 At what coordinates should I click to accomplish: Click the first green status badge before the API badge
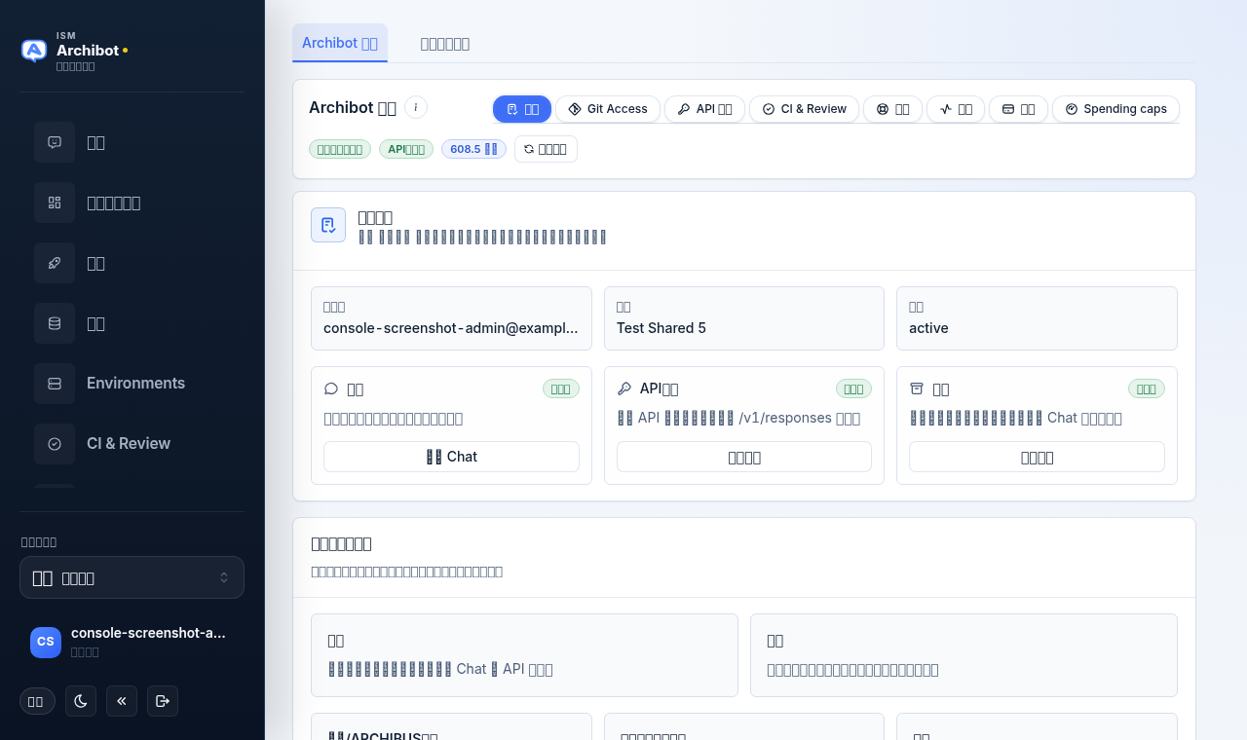tap(340, 149)
